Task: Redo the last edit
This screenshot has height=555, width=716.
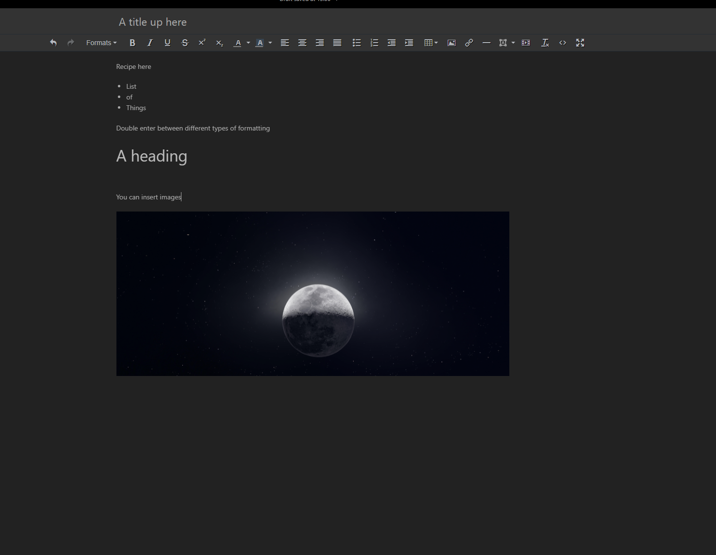Action: coord(70,43)
